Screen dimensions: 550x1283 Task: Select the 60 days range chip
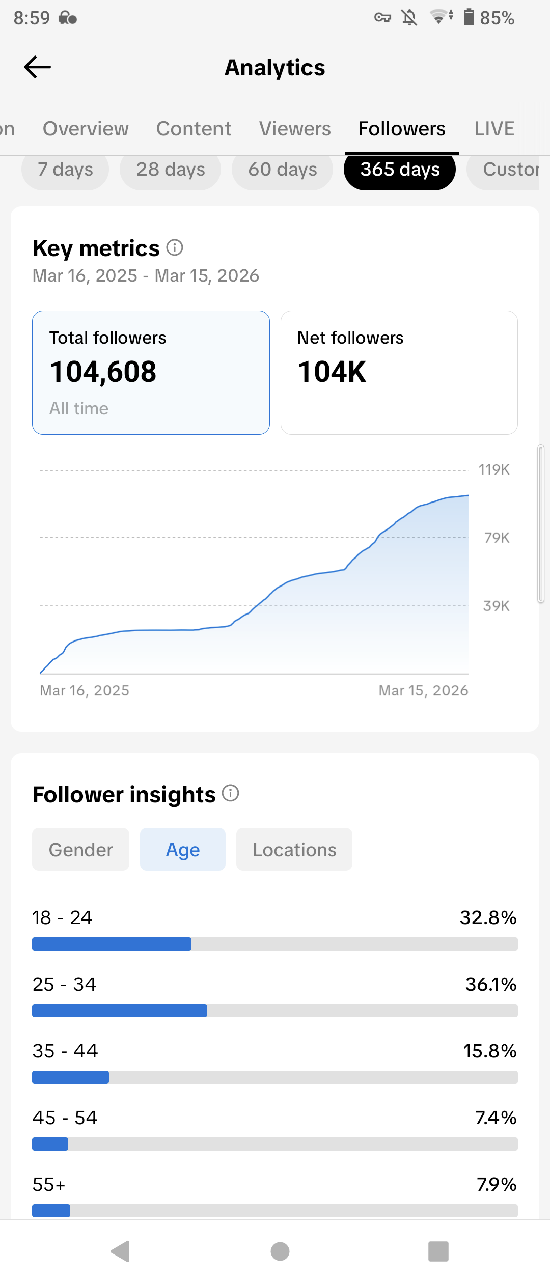click(x=283, y=170)
